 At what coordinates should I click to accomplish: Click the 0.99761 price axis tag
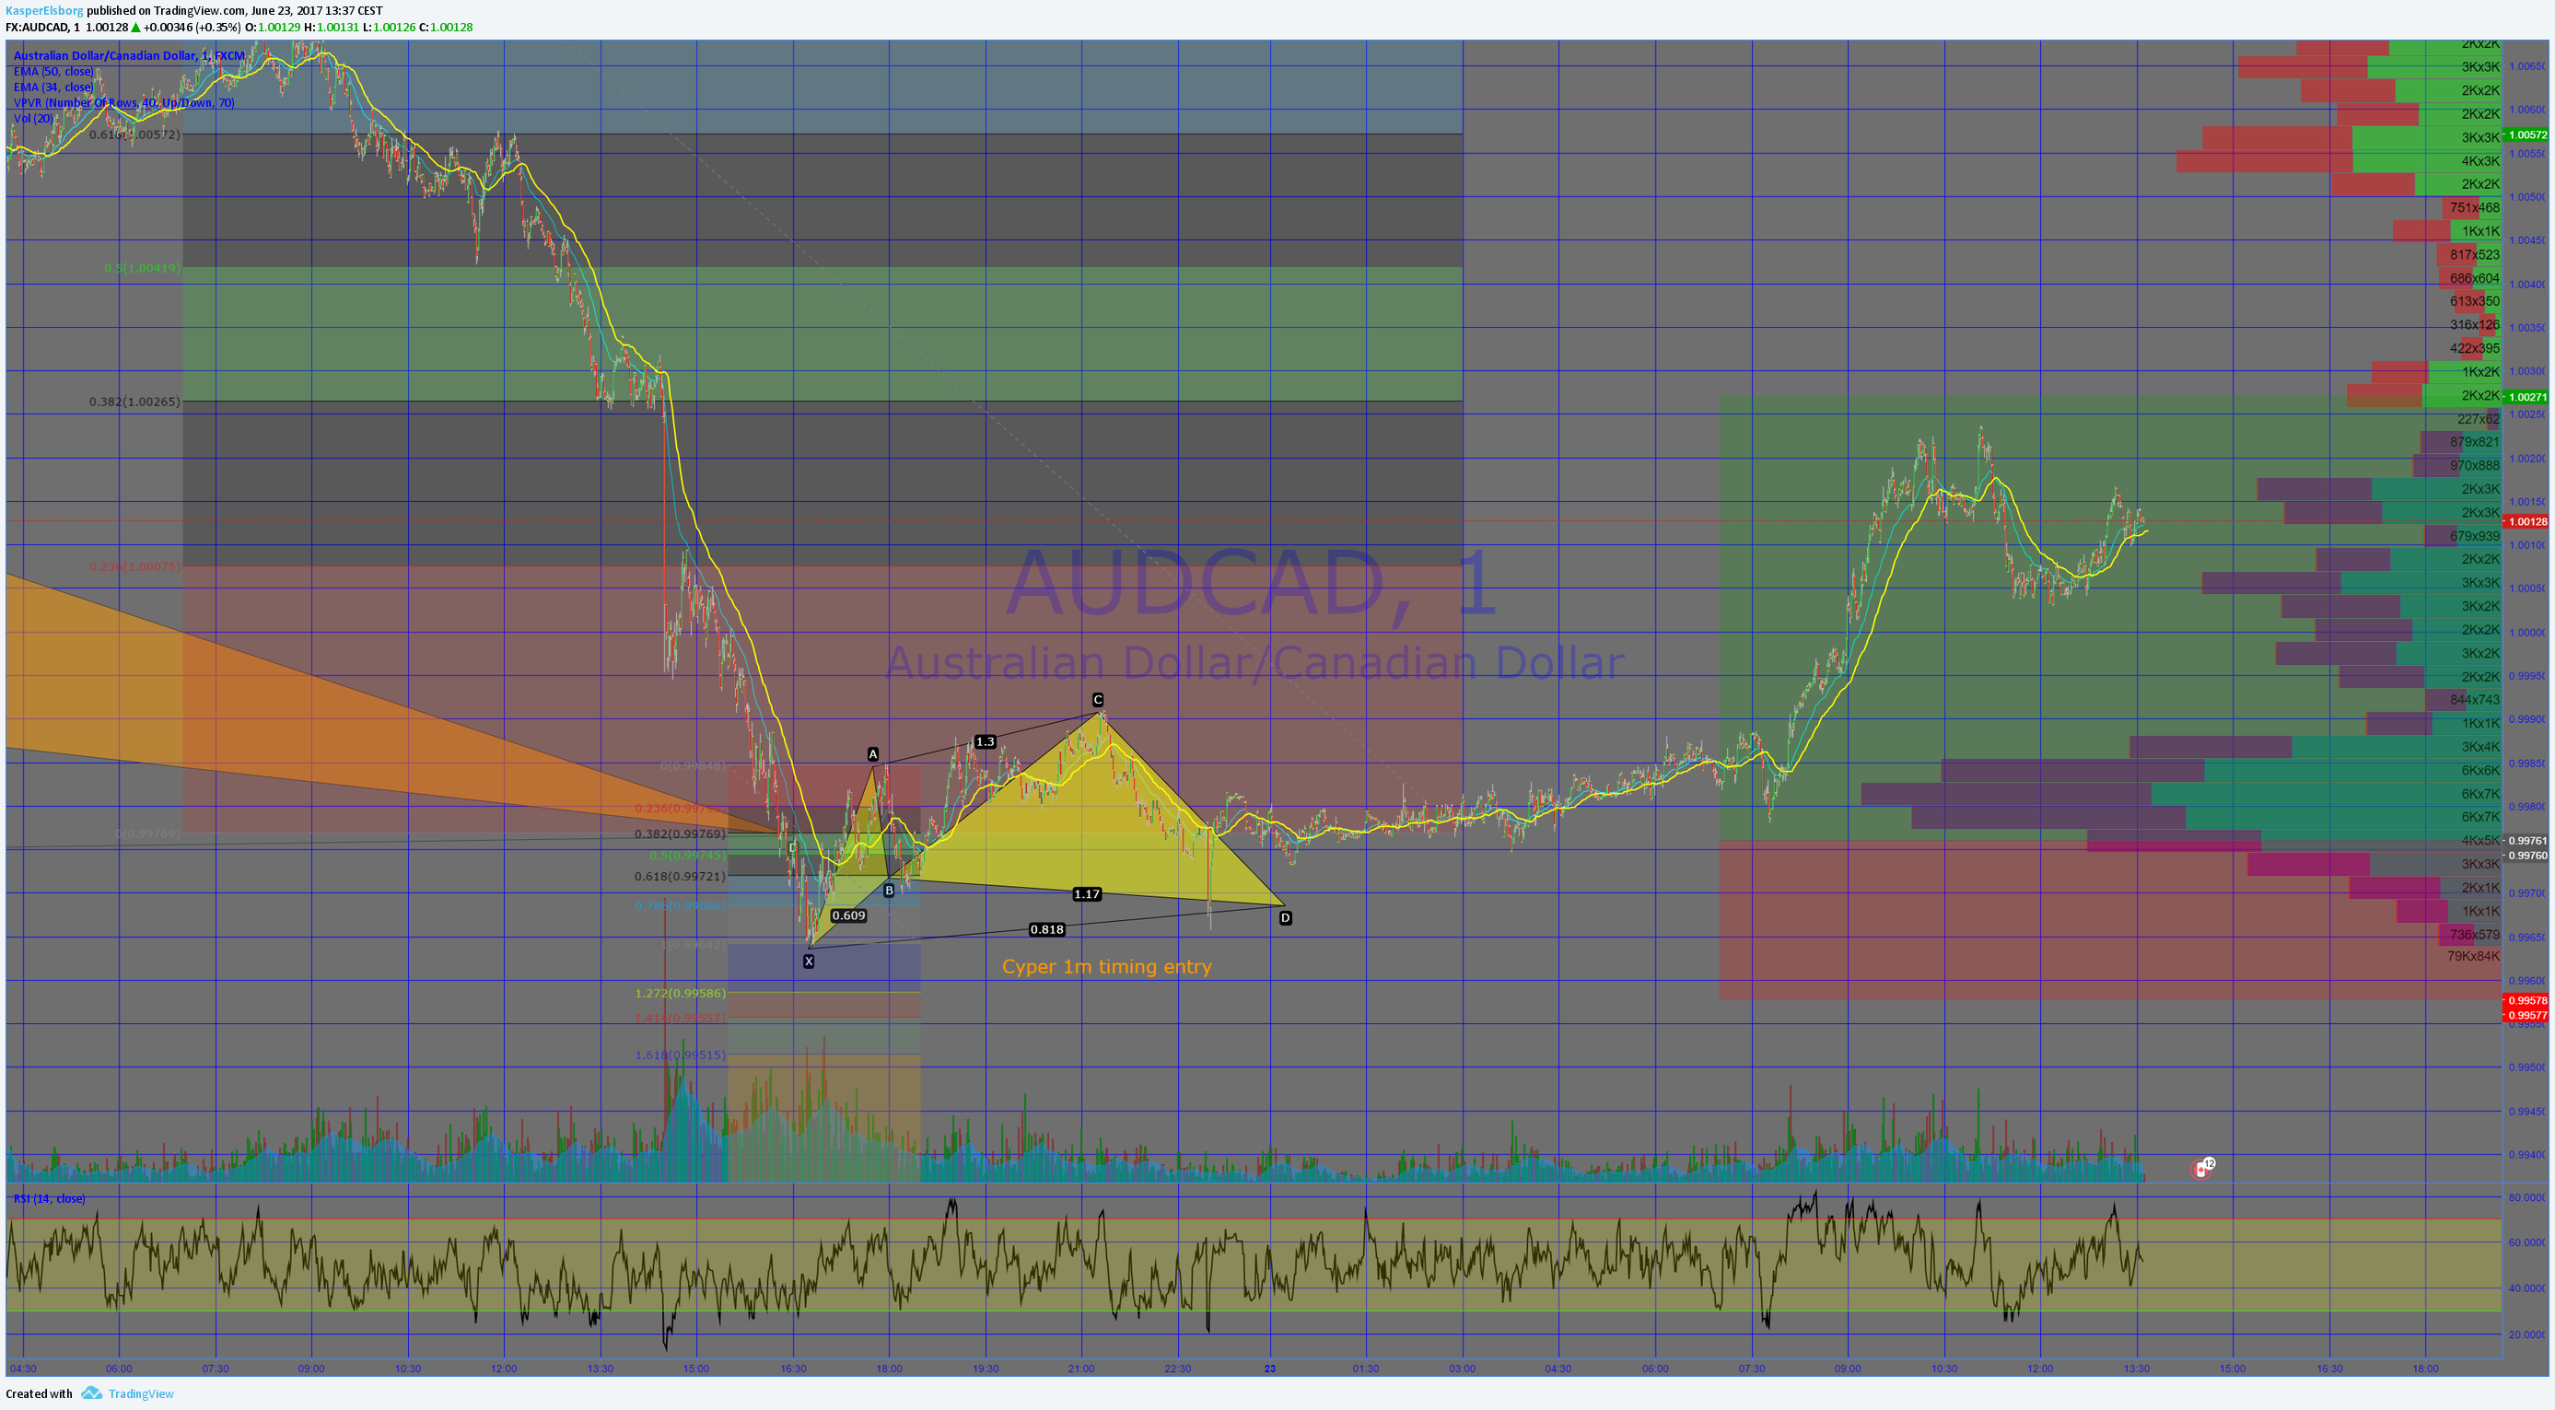pos(2526,840)
